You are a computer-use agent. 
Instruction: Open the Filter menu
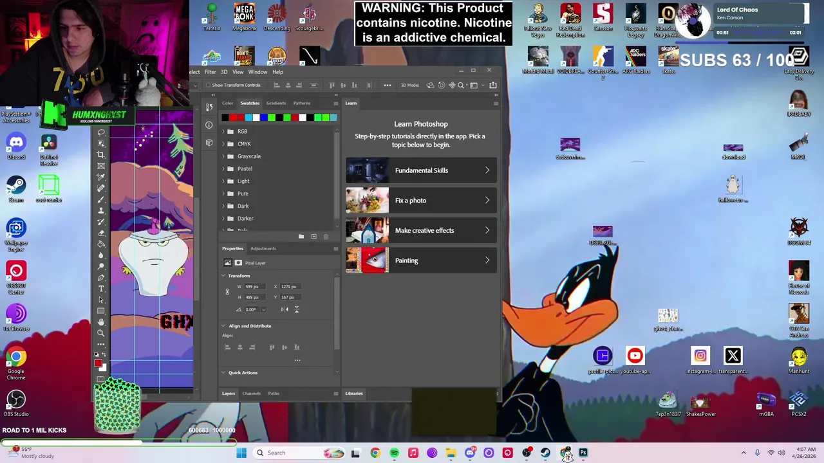coord(211,72)
